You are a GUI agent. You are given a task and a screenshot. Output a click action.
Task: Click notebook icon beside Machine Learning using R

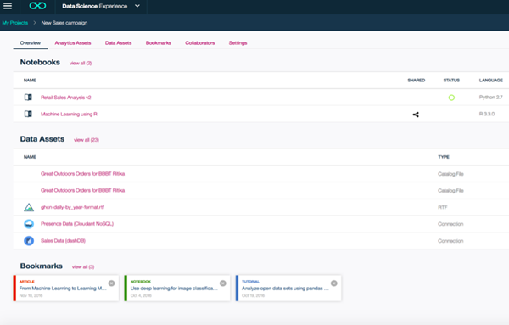[28, 114]
